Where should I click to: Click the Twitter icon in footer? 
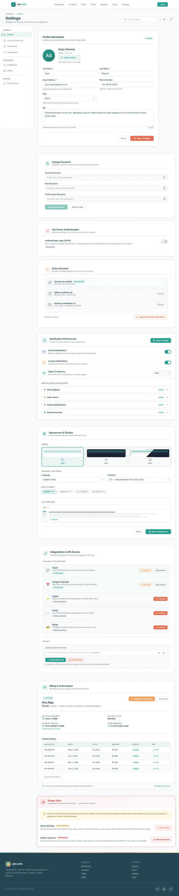point(157,889)
